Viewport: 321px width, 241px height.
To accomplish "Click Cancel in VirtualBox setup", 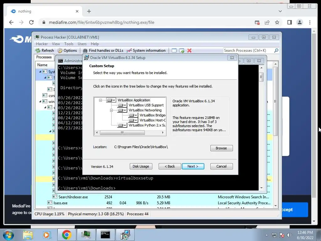I will pyautogui.click(x=222, y=166).
